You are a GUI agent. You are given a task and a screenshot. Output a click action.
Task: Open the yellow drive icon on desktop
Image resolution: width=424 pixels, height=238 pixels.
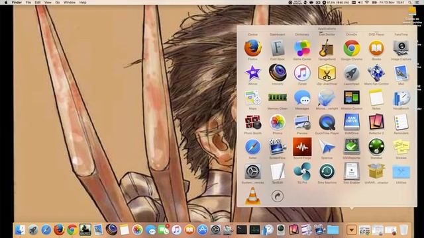[x=412, y=11]
